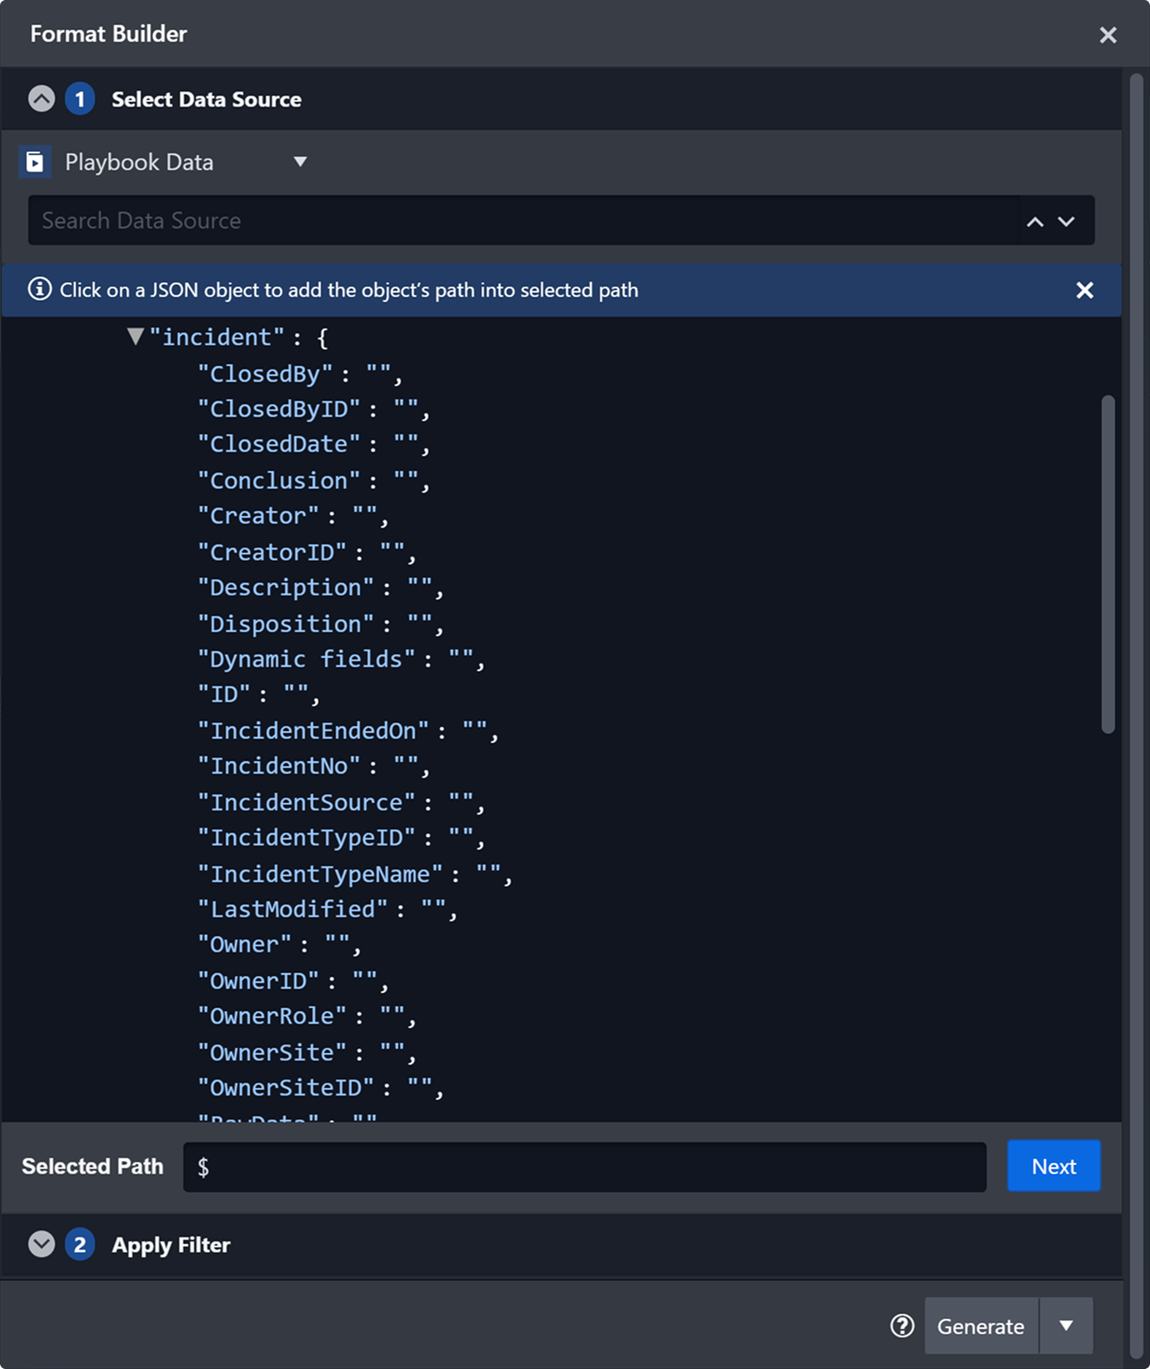1150x1369 pixels.
Task: Click the Selected Path input field
Action: tap(583, 1167)
